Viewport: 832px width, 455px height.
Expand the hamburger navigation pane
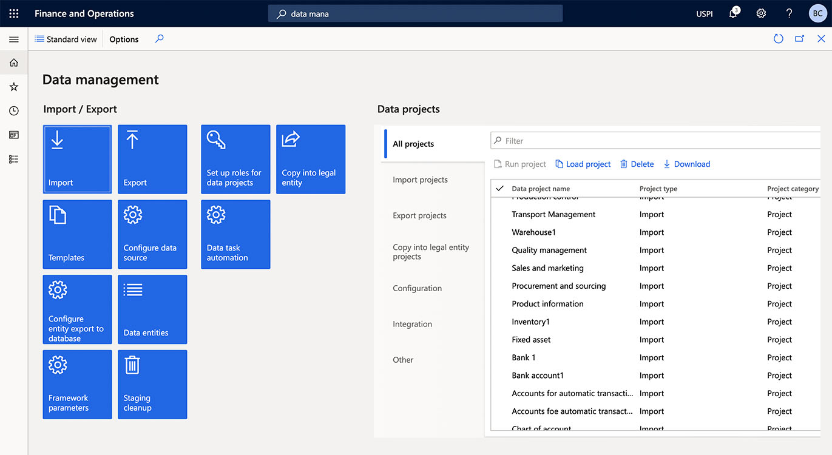click(13, 39)
